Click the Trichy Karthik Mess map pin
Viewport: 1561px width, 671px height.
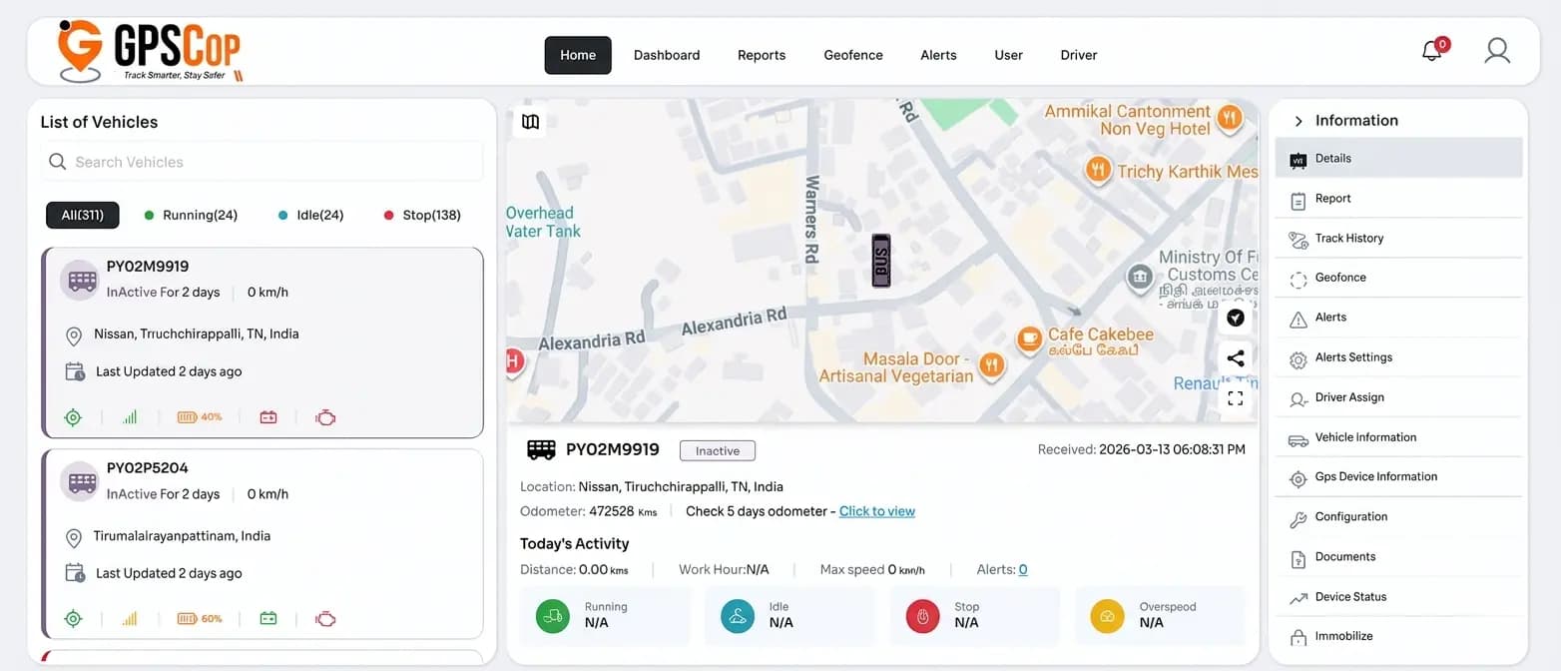[1098, 170]
